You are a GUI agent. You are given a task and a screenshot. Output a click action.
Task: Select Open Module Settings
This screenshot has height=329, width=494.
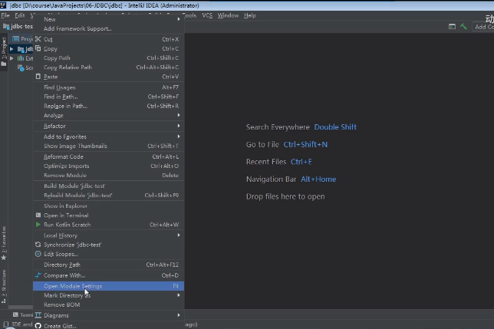(x=109, y=286)
